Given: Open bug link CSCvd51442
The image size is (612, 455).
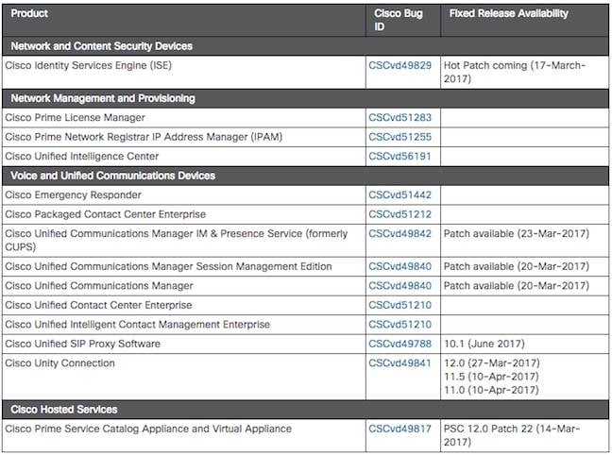Looking at the screenshot, I should 399,195.
